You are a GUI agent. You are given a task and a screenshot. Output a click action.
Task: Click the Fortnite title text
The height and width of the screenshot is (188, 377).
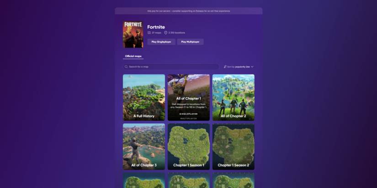[156, 27]
